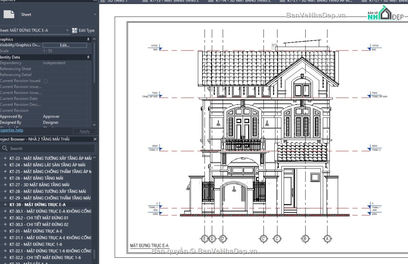Click the left 3900 TẦNG 2 level marker
The image size is (408, 264).
(155, 148)
